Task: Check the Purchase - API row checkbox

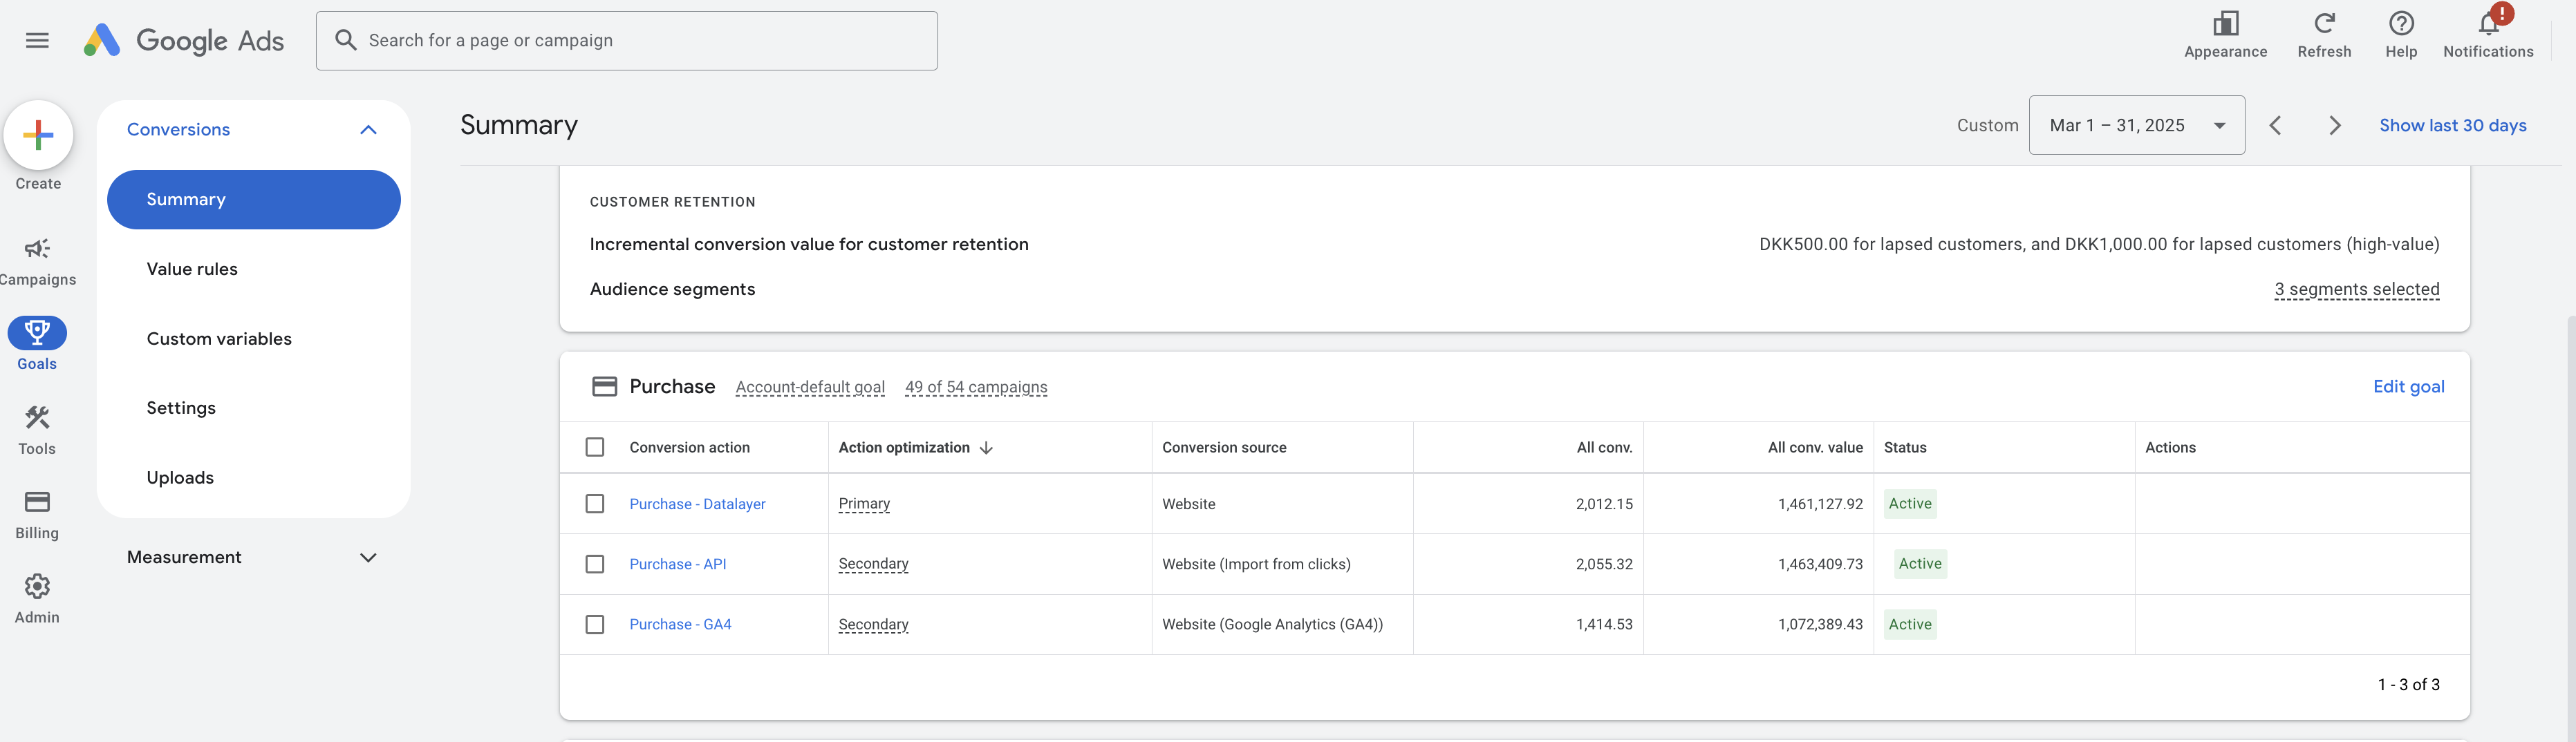Action: pyautogui.click(x=595, y=564)
